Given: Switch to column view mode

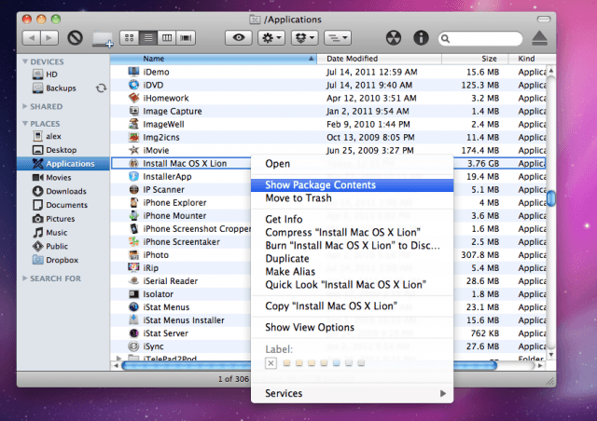Looking at the screenshot, I should point(167,39).
